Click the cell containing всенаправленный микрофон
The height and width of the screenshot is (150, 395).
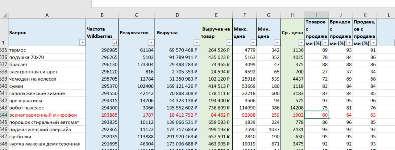pyautogui.click(x=43, y=115)
